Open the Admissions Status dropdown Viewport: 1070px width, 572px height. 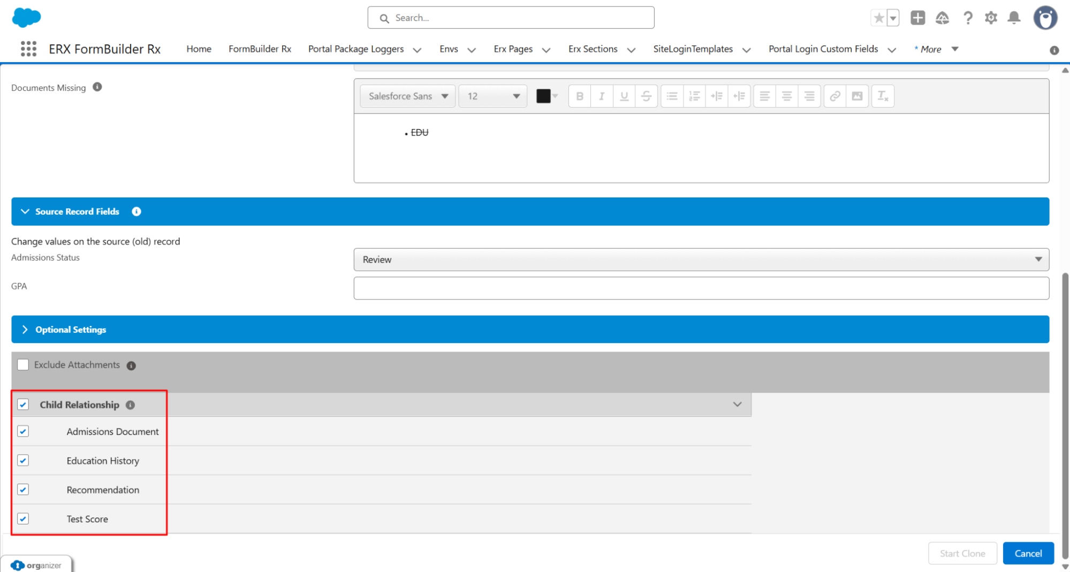[x=701, y=260]
